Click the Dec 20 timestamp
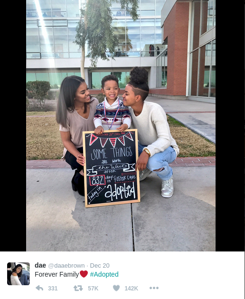 pyautogui.click(x=100, y=265)
